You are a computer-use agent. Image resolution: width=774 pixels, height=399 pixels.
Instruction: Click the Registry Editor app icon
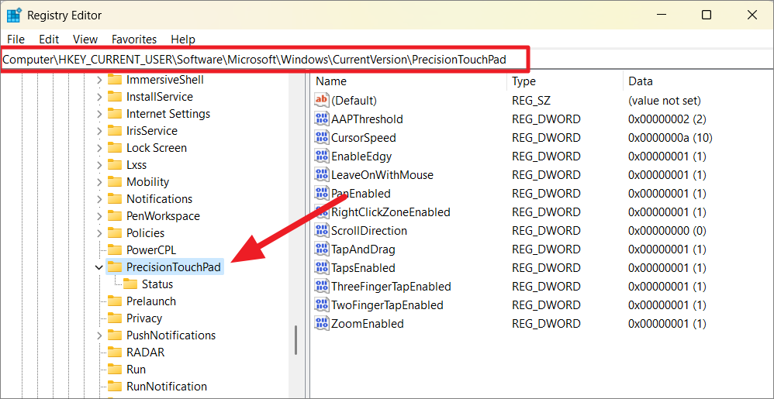tap(14, 15)
